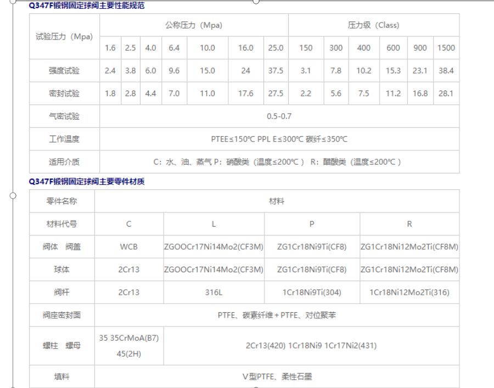Screen dimensions: 494x388
Task: Select the 1500 pressure class column header
Action: point(446,48)
